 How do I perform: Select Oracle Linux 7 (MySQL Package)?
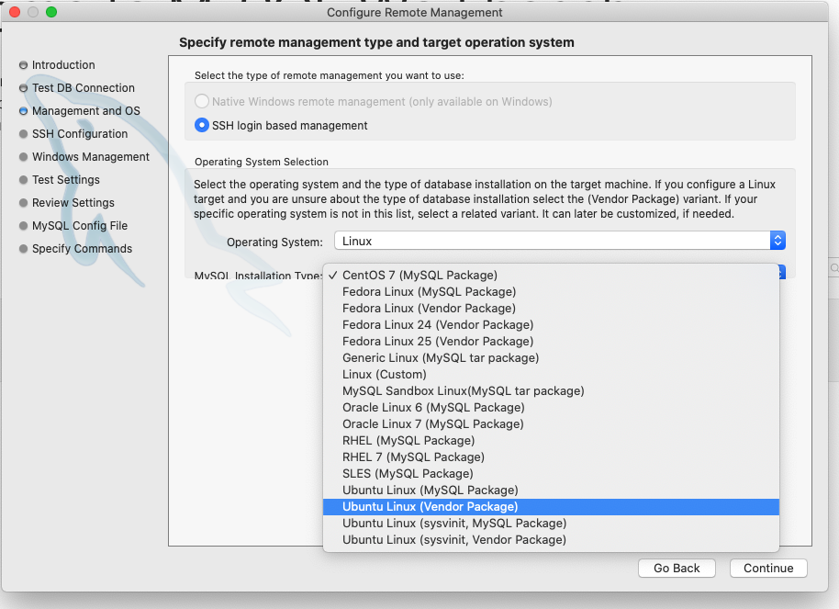[x=551, y=424]
